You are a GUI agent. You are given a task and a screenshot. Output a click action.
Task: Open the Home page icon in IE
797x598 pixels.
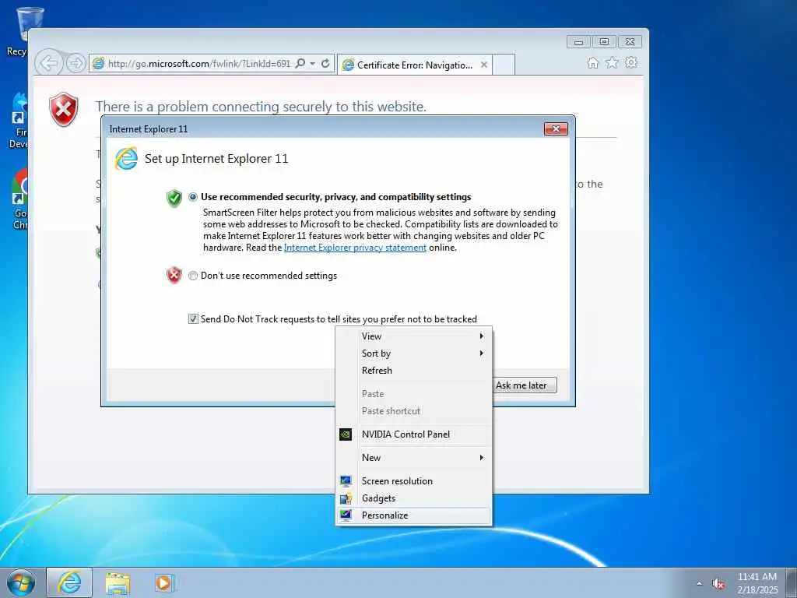(x=592, y=62)
